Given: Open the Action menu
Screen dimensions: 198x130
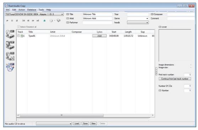Looking at the screenshot, I should pyautogui.click(x=22, y=10).
